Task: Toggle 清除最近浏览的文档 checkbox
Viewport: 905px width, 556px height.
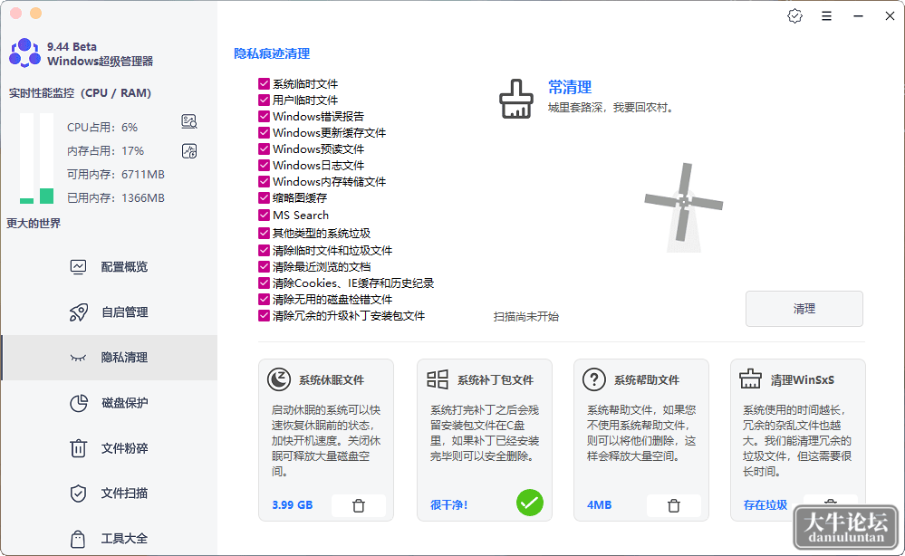Action: tap(264, 266)
